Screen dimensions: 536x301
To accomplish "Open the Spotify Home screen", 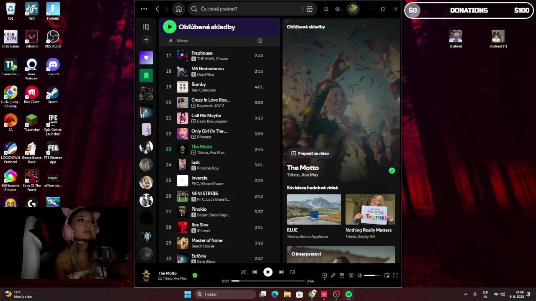I will click(179, 9).
